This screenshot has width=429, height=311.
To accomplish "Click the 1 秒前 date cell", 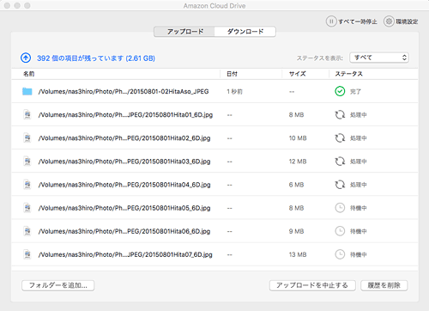I will click(x=234, y=92).
